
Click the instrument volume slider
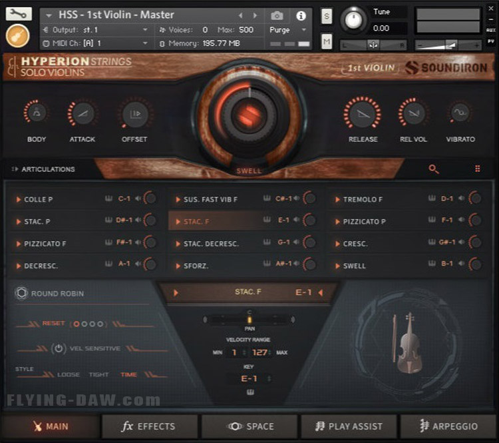[448, 45]
